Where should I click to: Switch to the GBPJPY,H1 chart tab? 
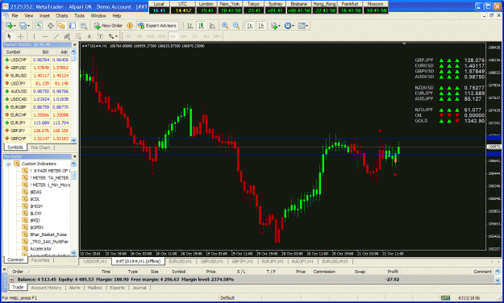click(243, 261)
